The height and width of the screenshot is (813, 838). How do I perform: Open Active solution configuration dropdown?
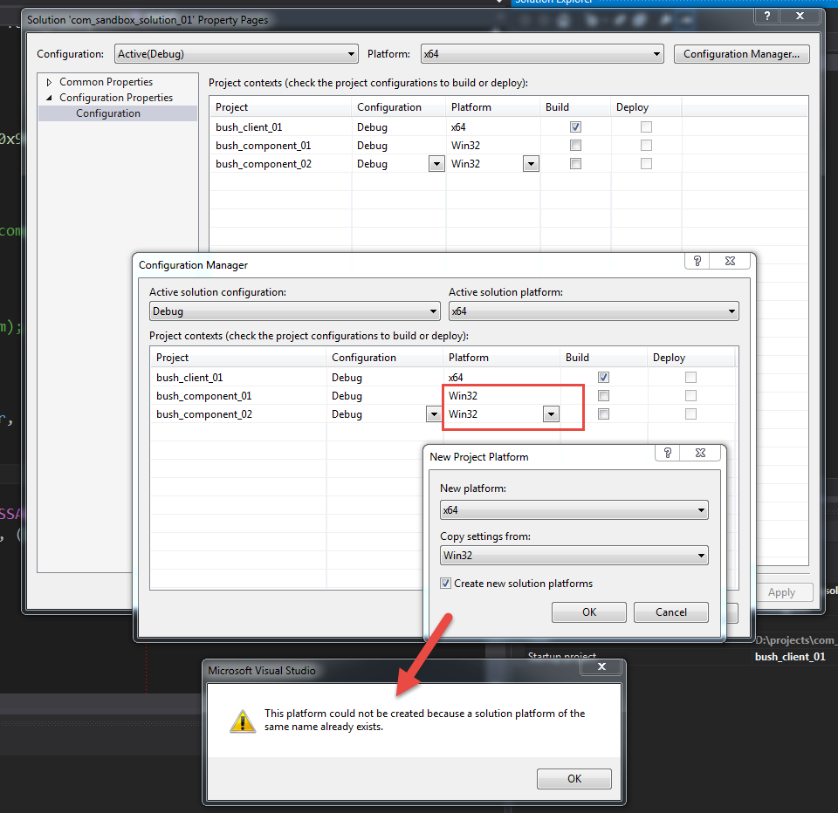(294, 311)
